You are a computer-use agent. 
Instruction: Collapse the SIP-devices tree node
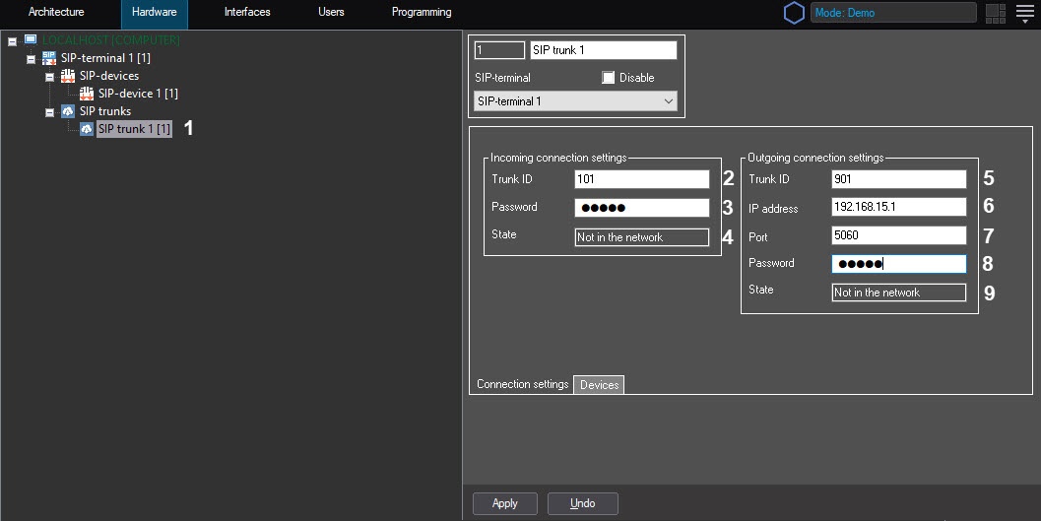tap(49, 77)
